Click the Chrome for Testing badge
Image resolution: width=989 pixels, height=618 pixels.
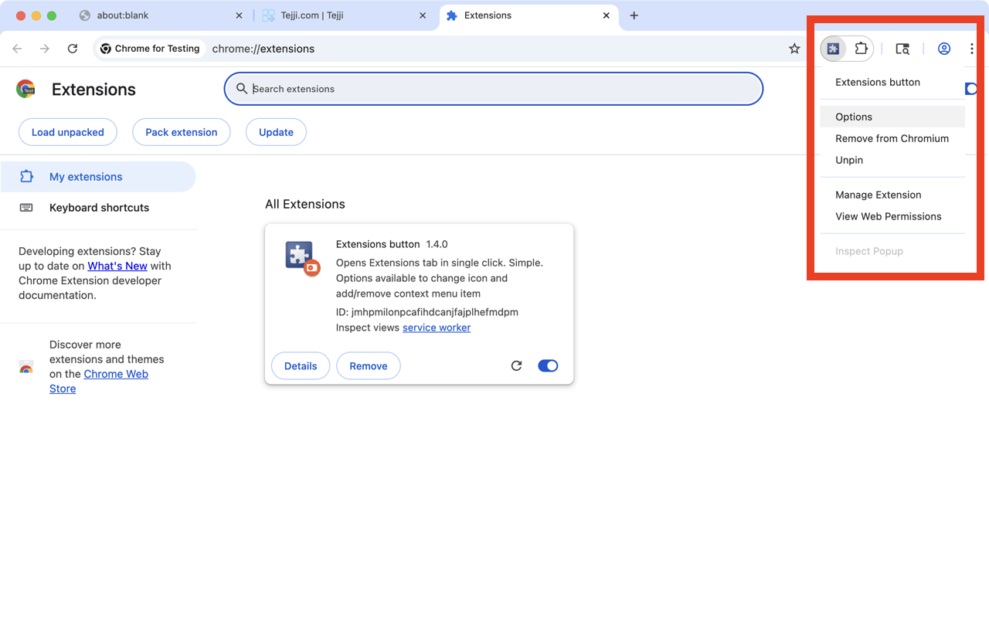(150, 48)
